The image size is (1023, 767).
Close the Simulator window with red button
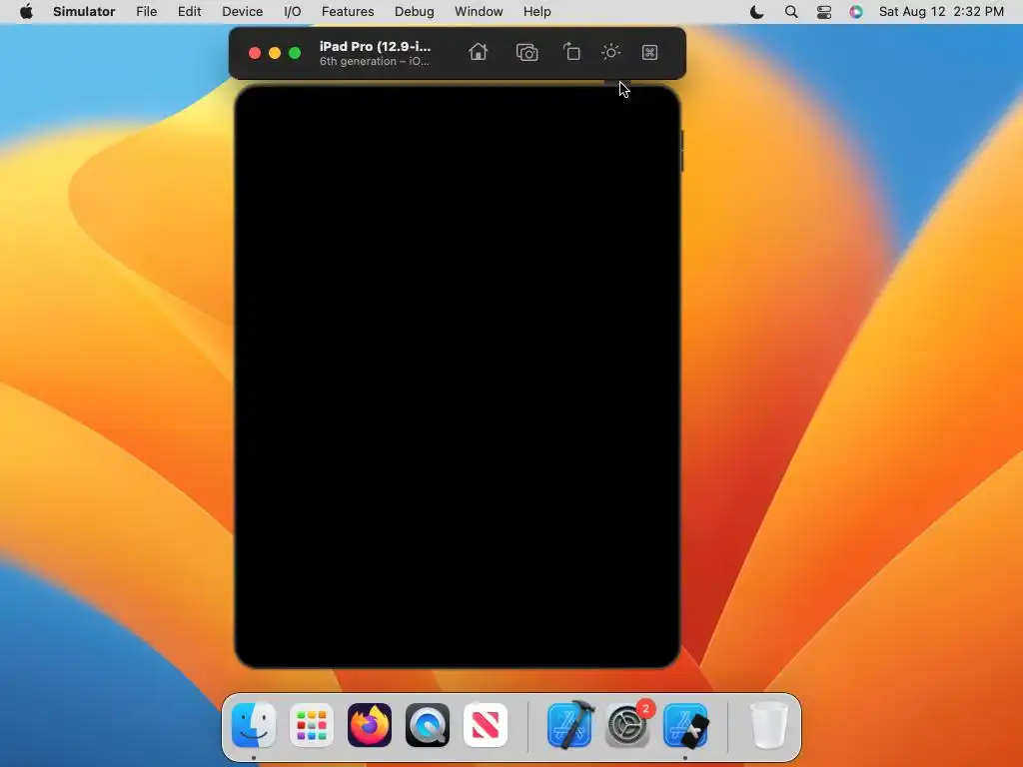[x=255, y=53]
